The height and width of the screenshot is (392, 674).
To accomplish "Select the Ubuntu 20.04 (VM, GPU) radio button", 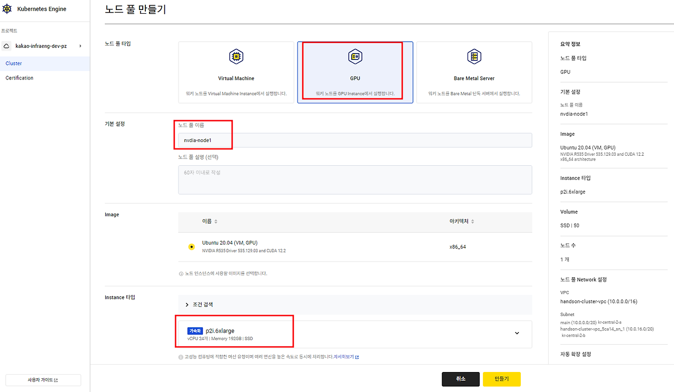I will [x=192, y=247].
